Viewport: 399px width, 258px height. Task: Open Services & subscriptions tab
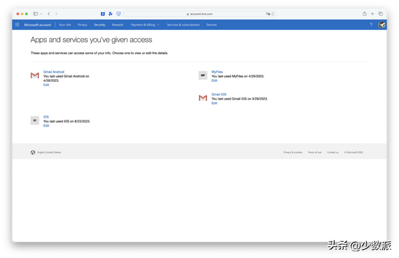click(183, 25)
